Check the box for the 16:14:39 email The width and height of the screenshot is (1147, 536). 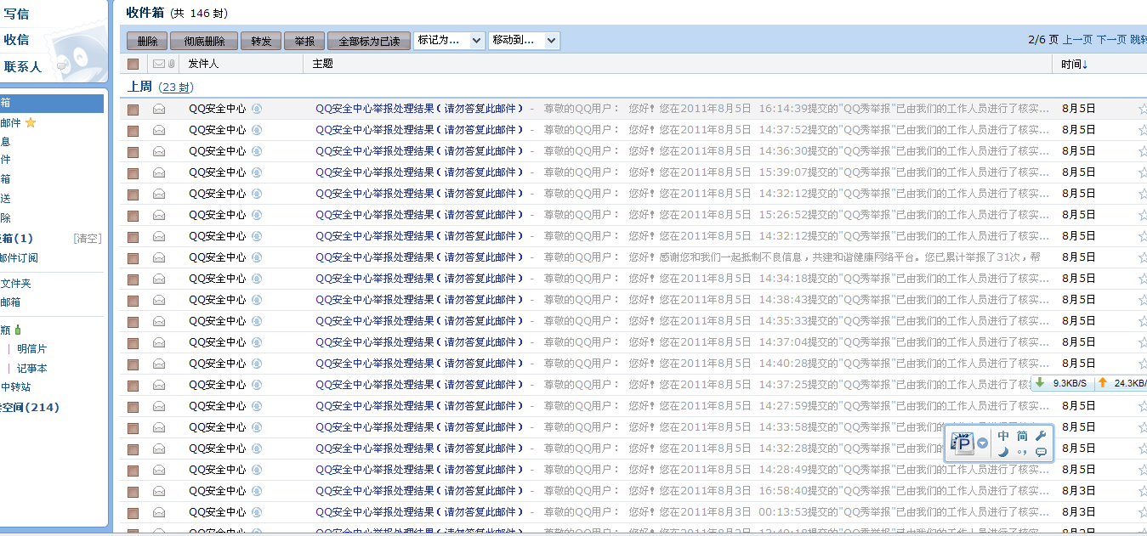pyautogui.click(x=133, y=109)
